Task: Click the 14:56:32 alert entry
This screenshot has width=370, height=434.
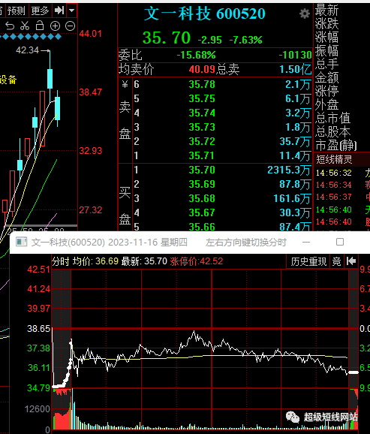Action: point(334,173)
